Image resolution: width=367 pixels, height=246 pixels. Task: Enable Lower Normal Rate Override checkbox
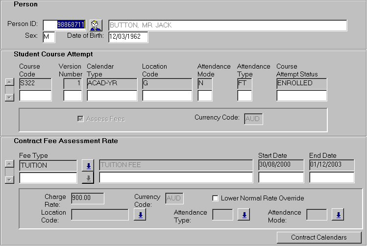point(215,198)
